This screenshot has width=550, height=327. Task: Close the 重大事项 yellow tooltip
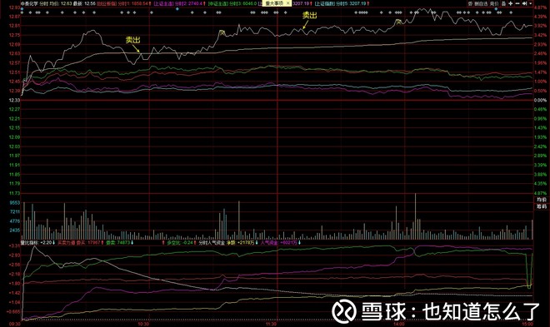[x=288, y=3]
